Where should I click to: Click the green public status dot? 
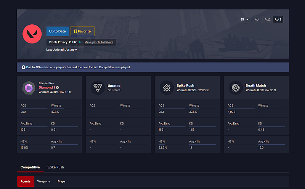pyautogui.click(x=80, y=42)
